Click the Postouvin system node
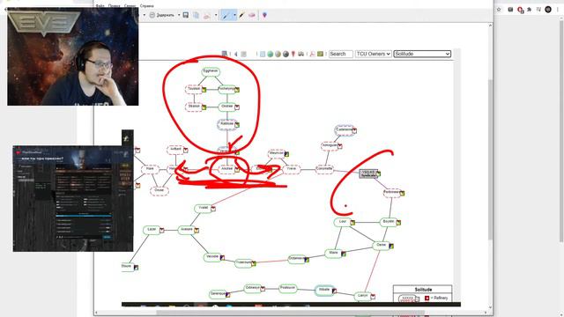The image size is (564, 317). point(288,288)
